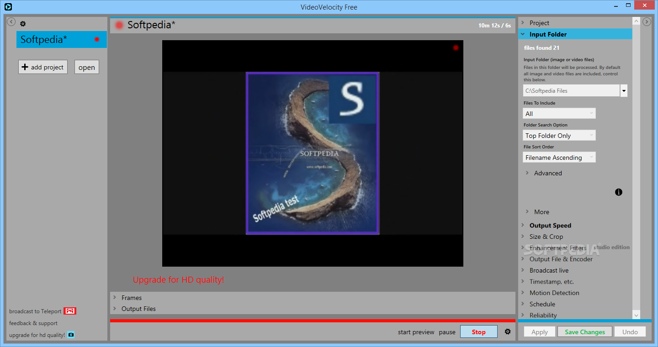This screenshot has width=658, height=347.
Task: Click the red record indicator beside the Softpedia title
Action: coord(119,25)
